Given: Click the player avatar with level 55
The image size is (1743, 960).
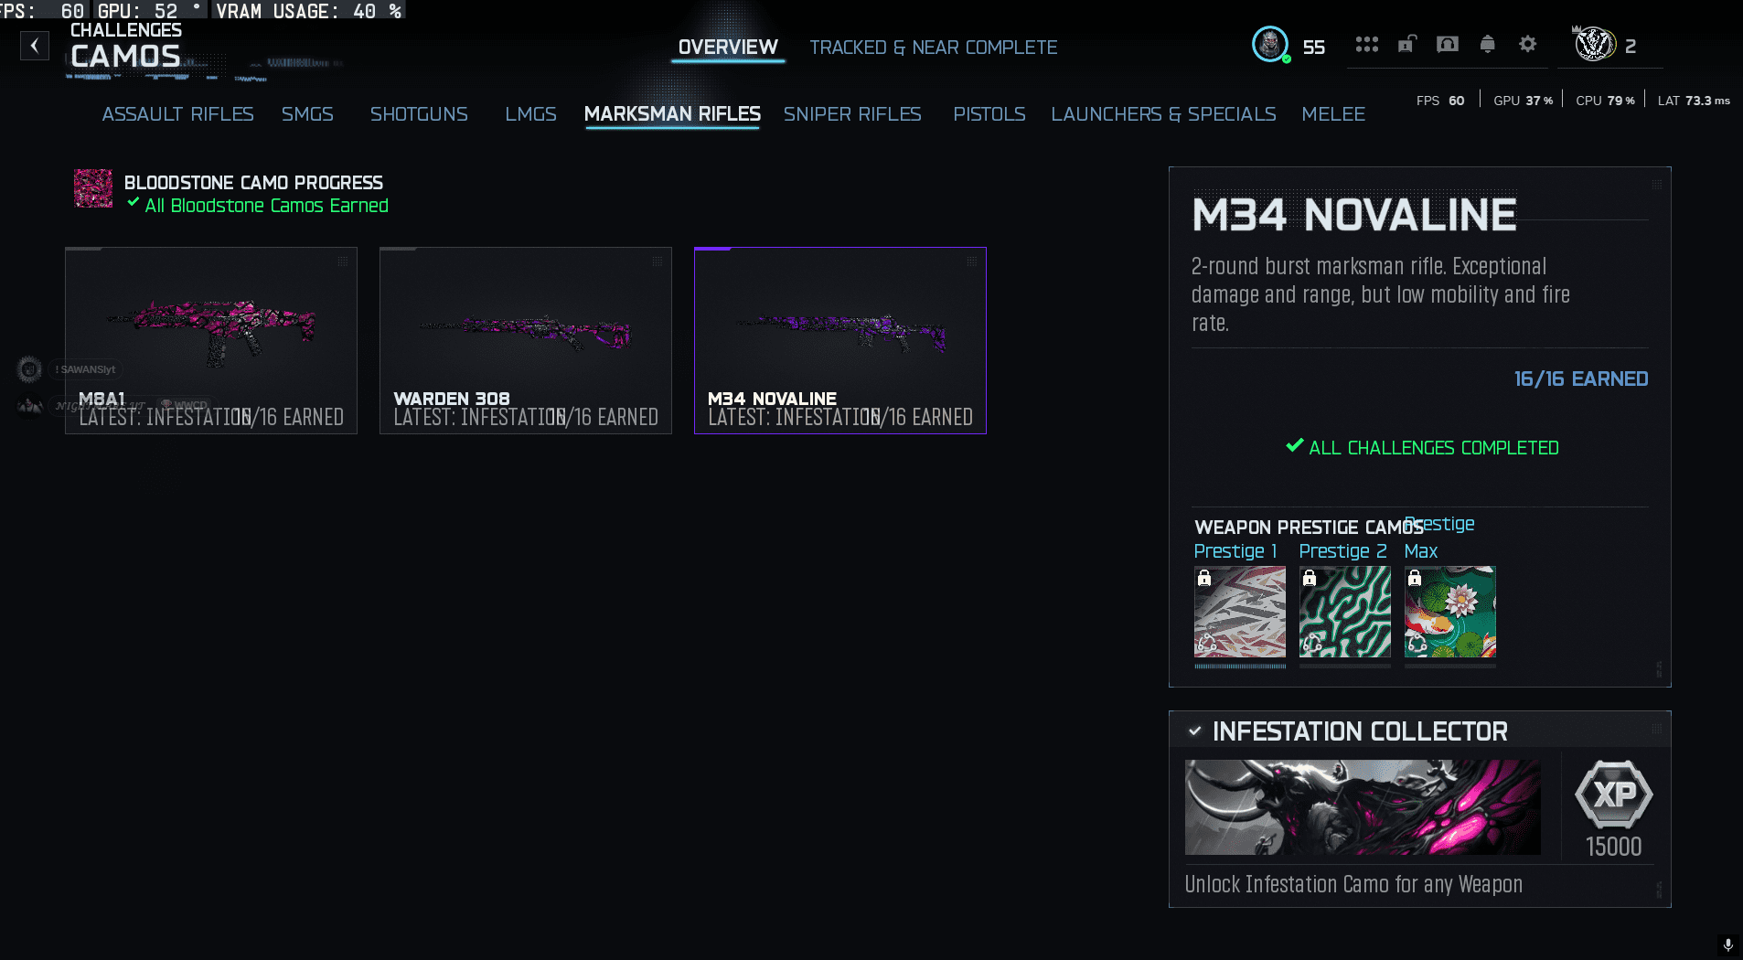Looking at the screenshot, I should point(1270,45).
